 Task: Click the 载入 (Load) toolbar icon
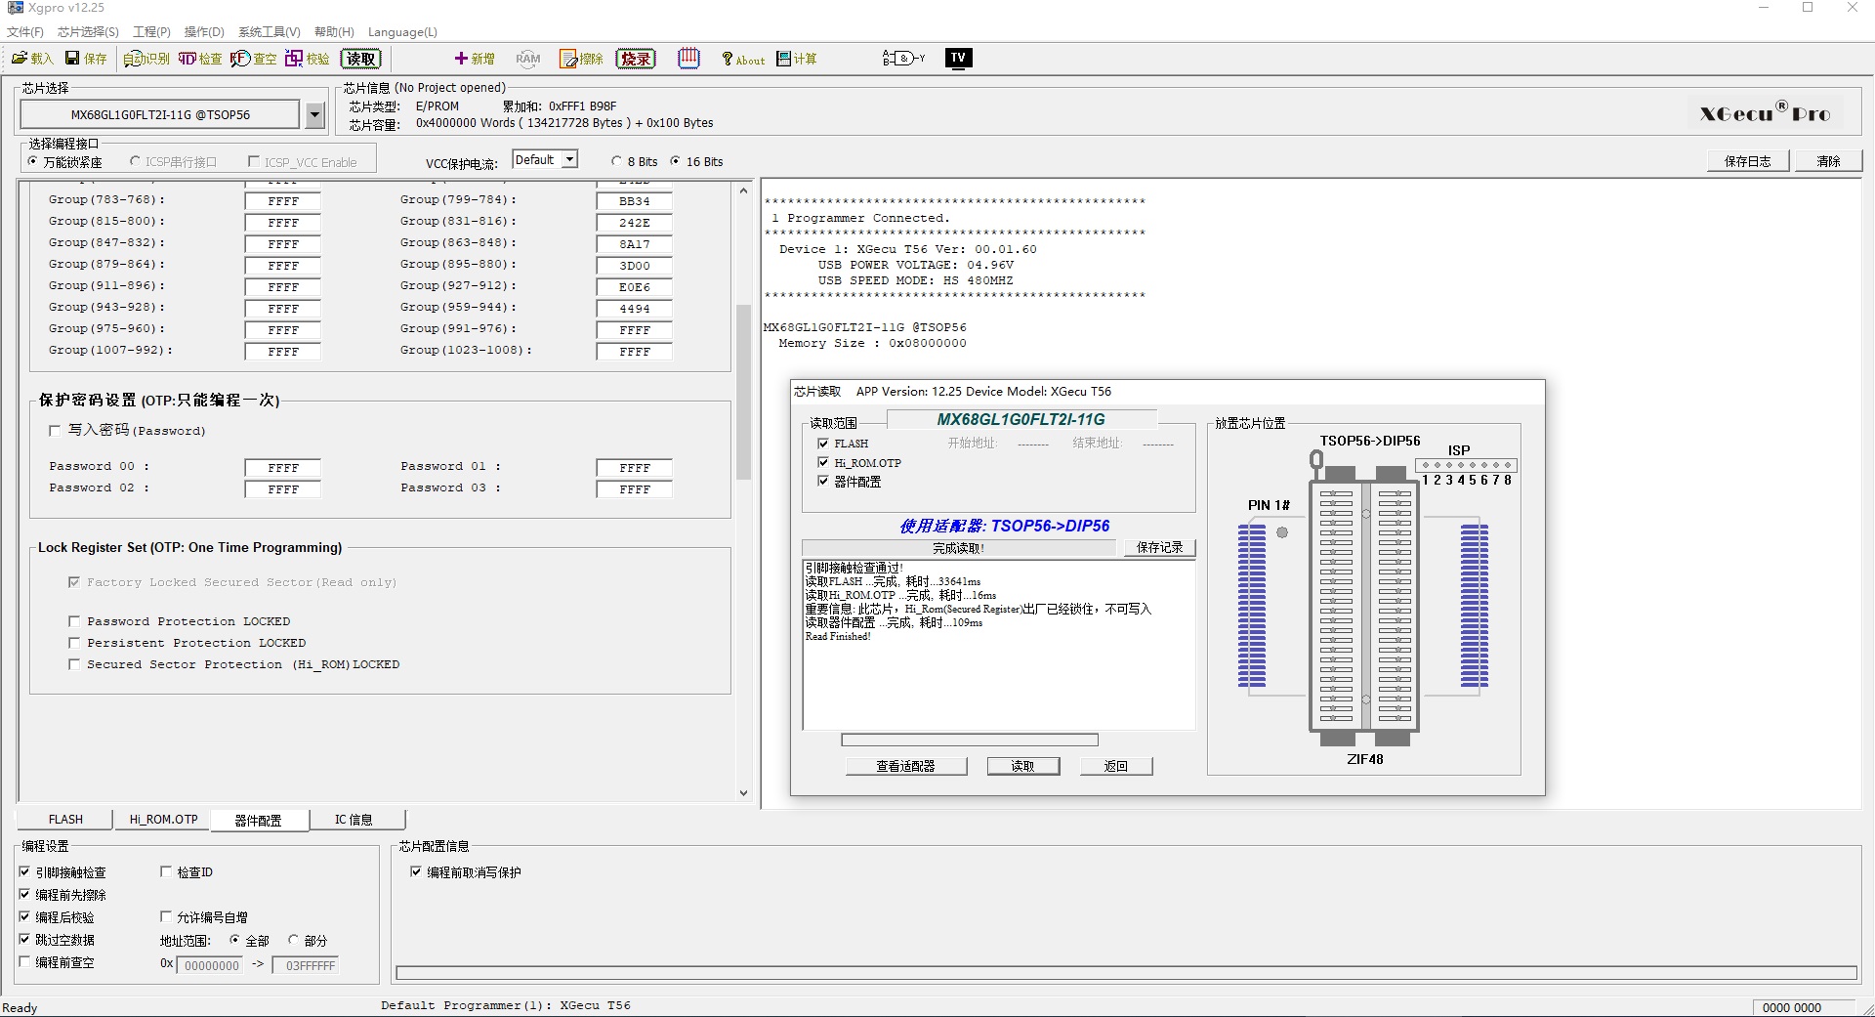[31, 59]
